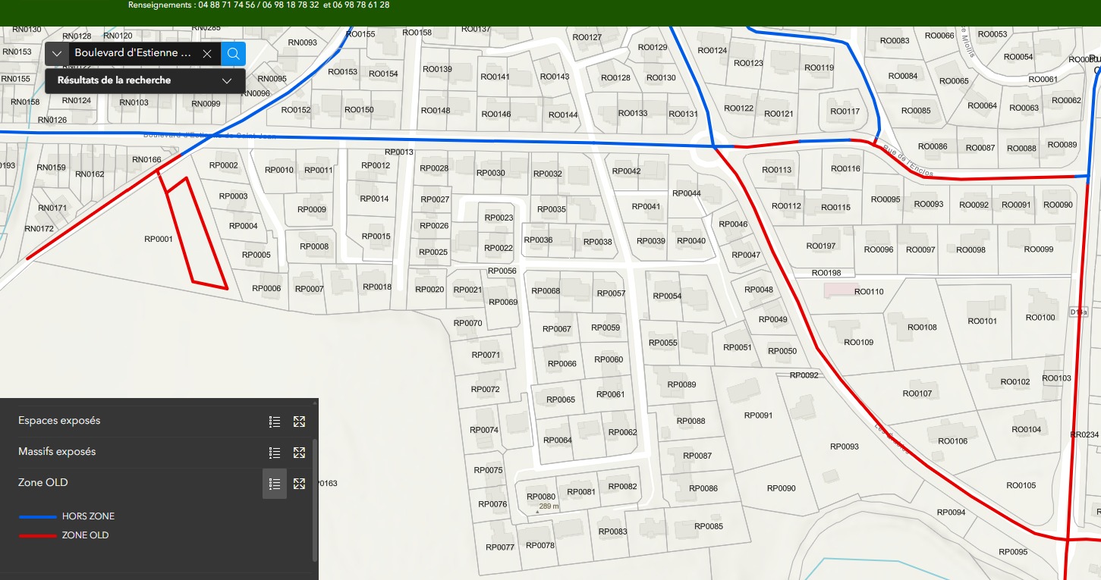Image resolution: width=1101 pixels, height=580 pixels.
Task: Zoom to extent of Espaces exposés
Action: coord(299,422)
